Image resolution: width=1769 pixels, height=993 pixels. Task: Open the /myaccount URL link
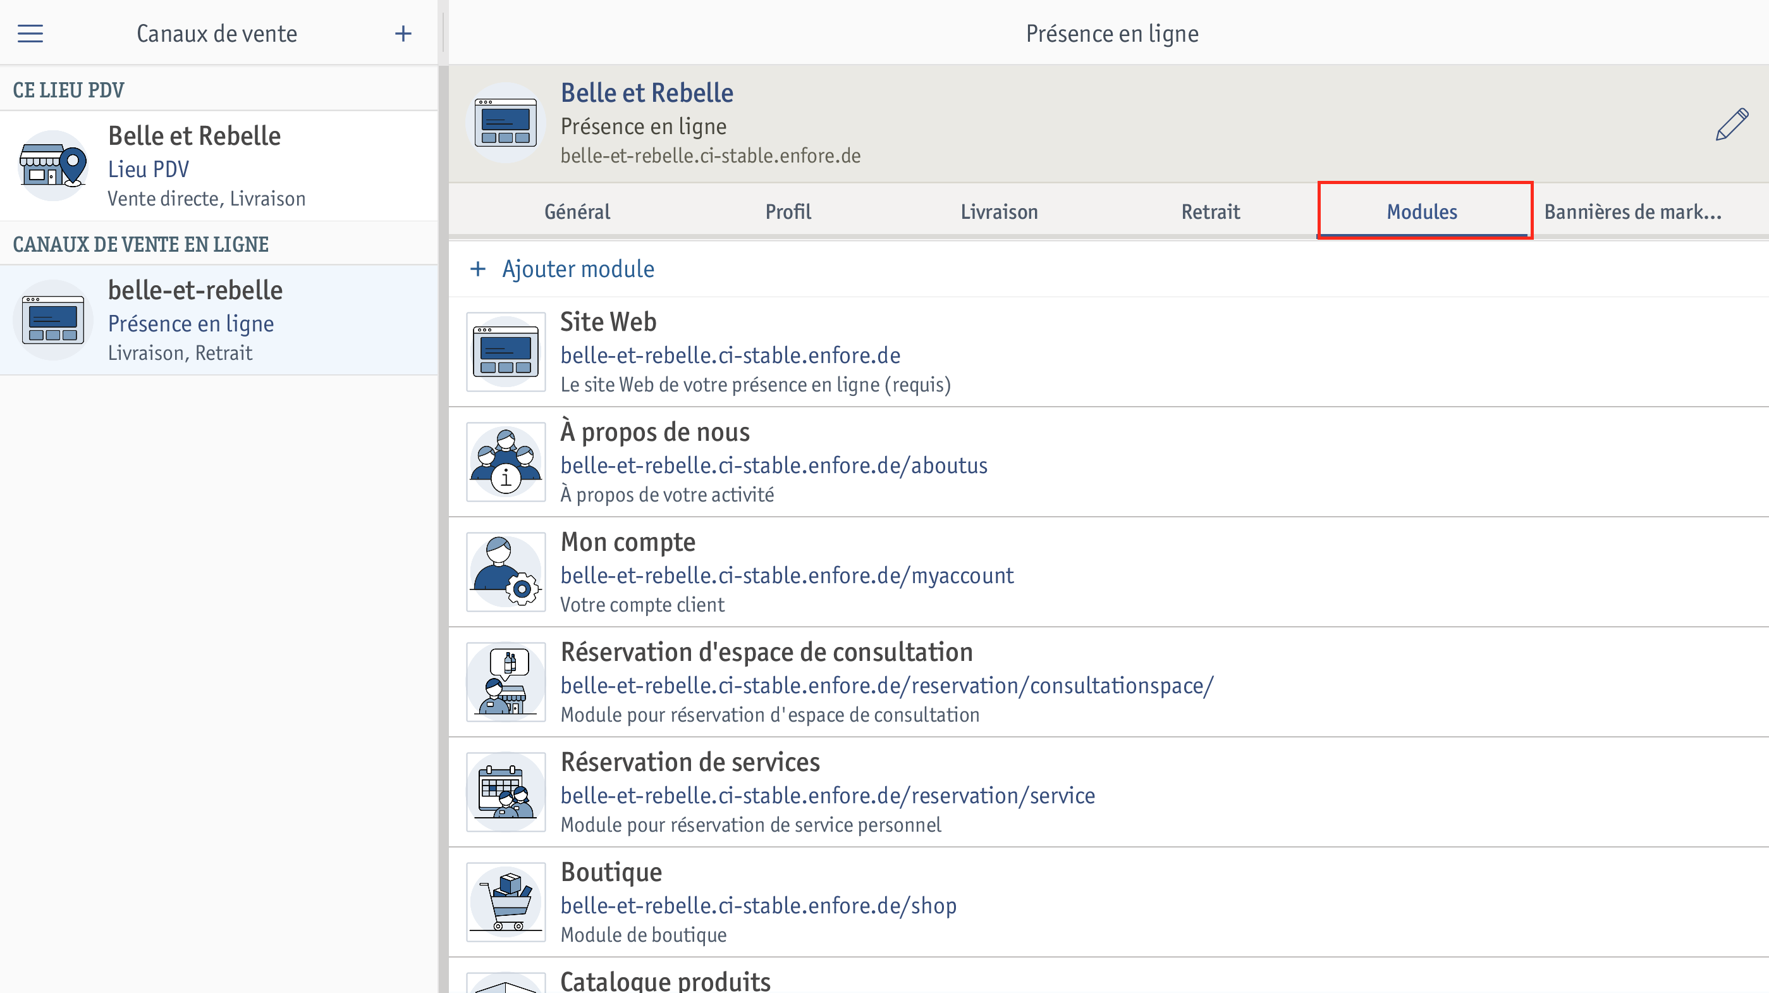pyautogui.click(x=787, y=575)
